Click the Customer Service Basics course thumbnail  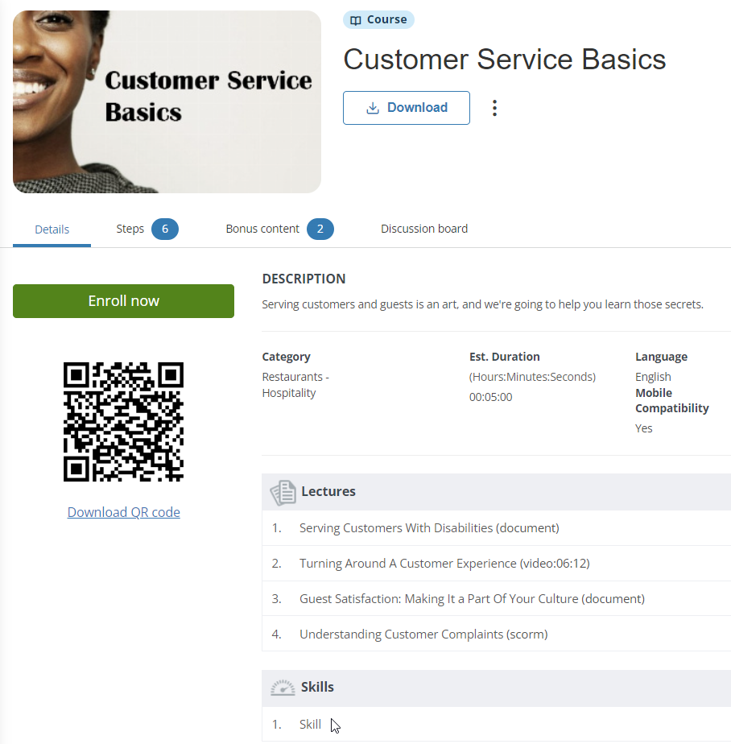(x=167, y=101)
